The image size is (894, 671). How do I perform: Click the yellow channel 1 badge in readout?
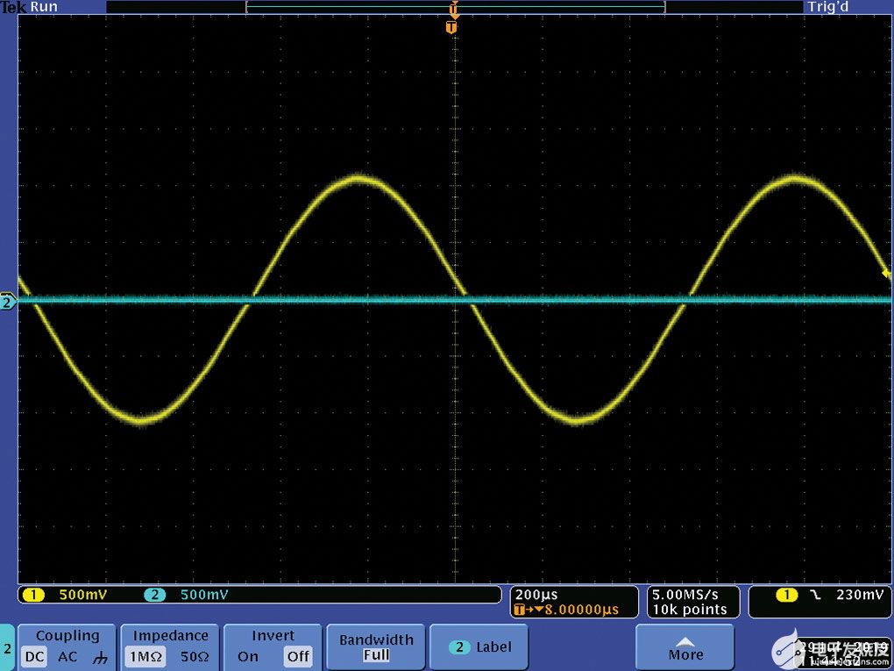[x=33, y=595]
